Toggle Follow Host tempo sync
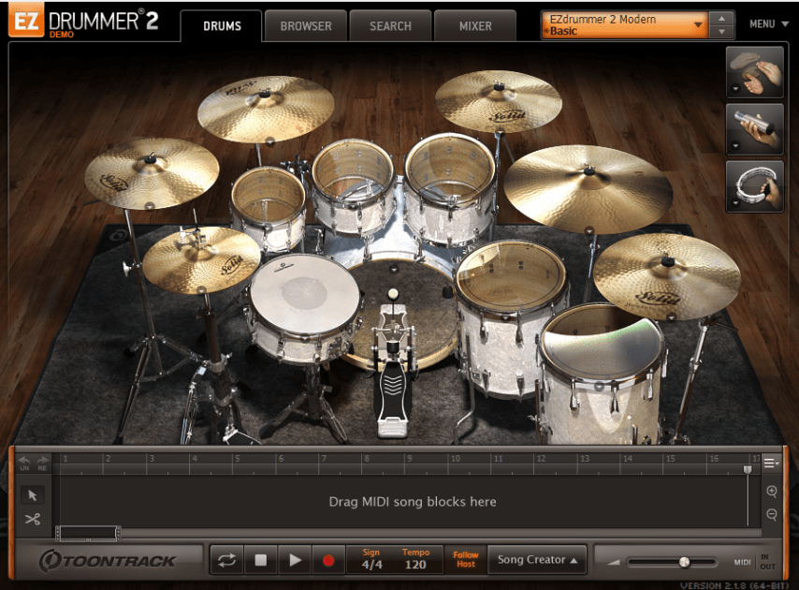The width and height of the screenshot is (799, 590). click(x=465, y=559)
